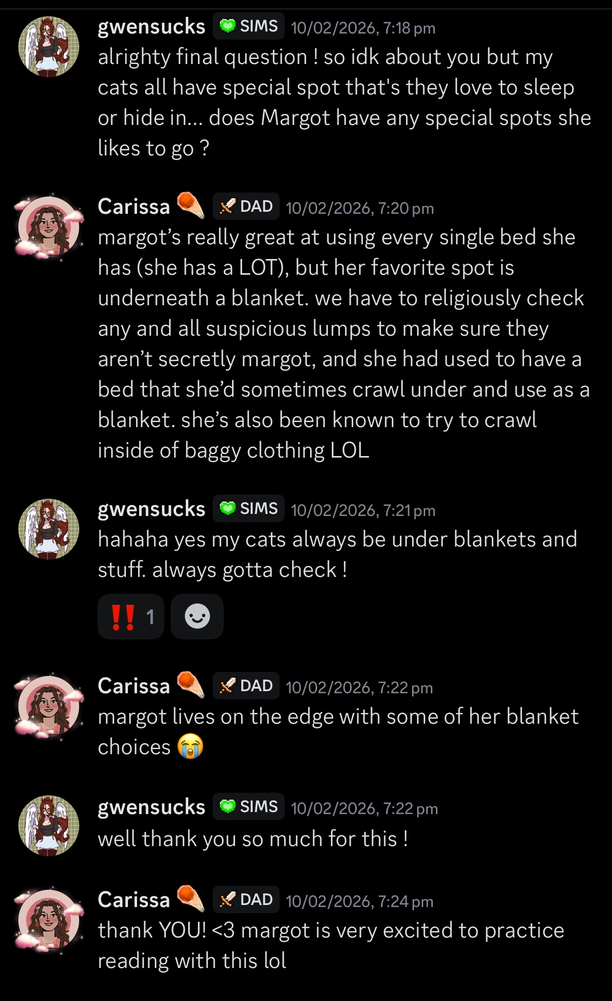Viewport: 612px width, 1001px height.
Task: Tap gwensucks' avatar on the 7:18 pm message
Action: (49, 47)
